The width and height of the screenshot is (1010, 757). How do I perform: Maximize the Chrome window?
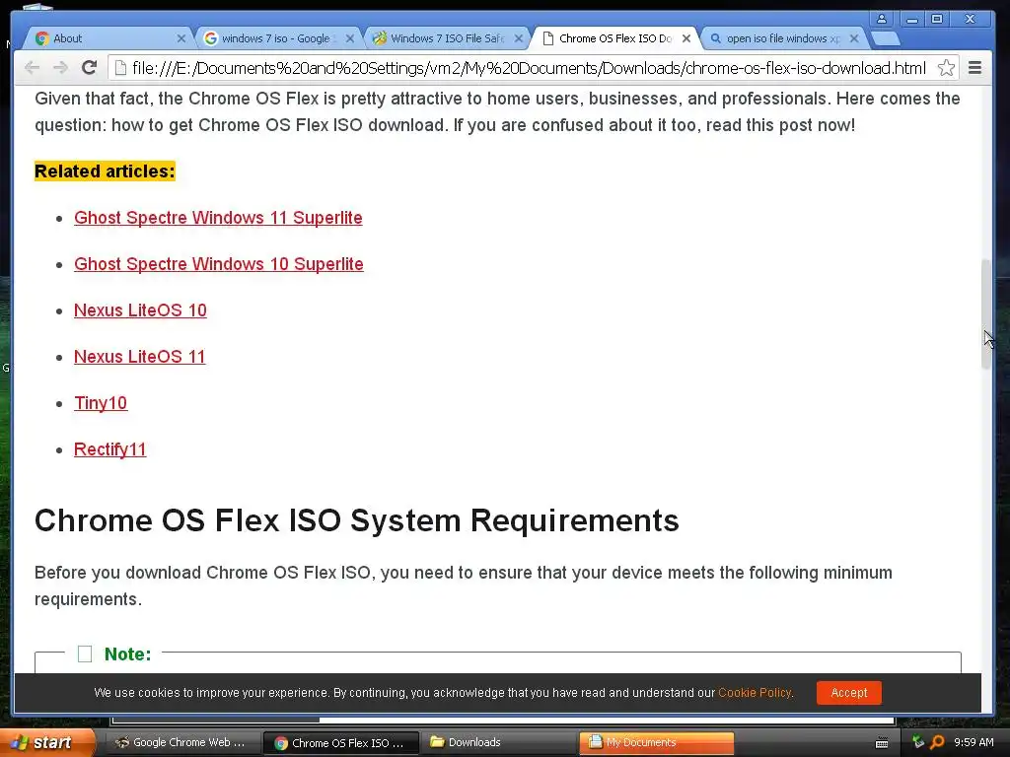[x=937, y=20]
